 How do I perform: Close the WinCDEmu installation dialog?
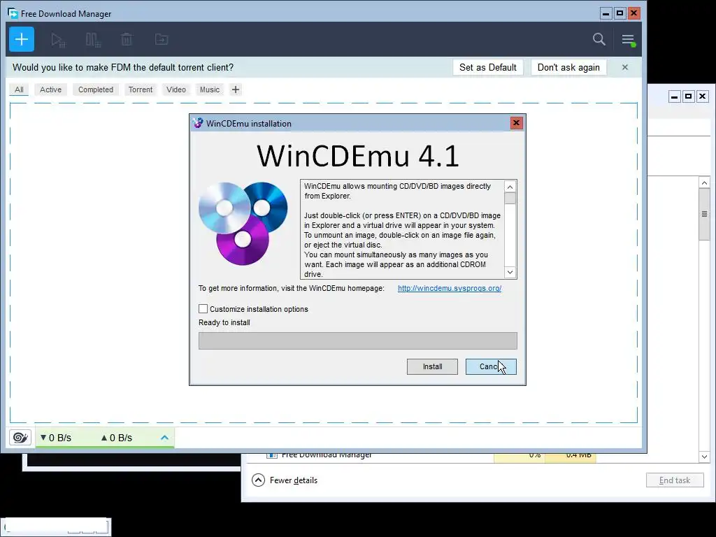click(517, 123)
